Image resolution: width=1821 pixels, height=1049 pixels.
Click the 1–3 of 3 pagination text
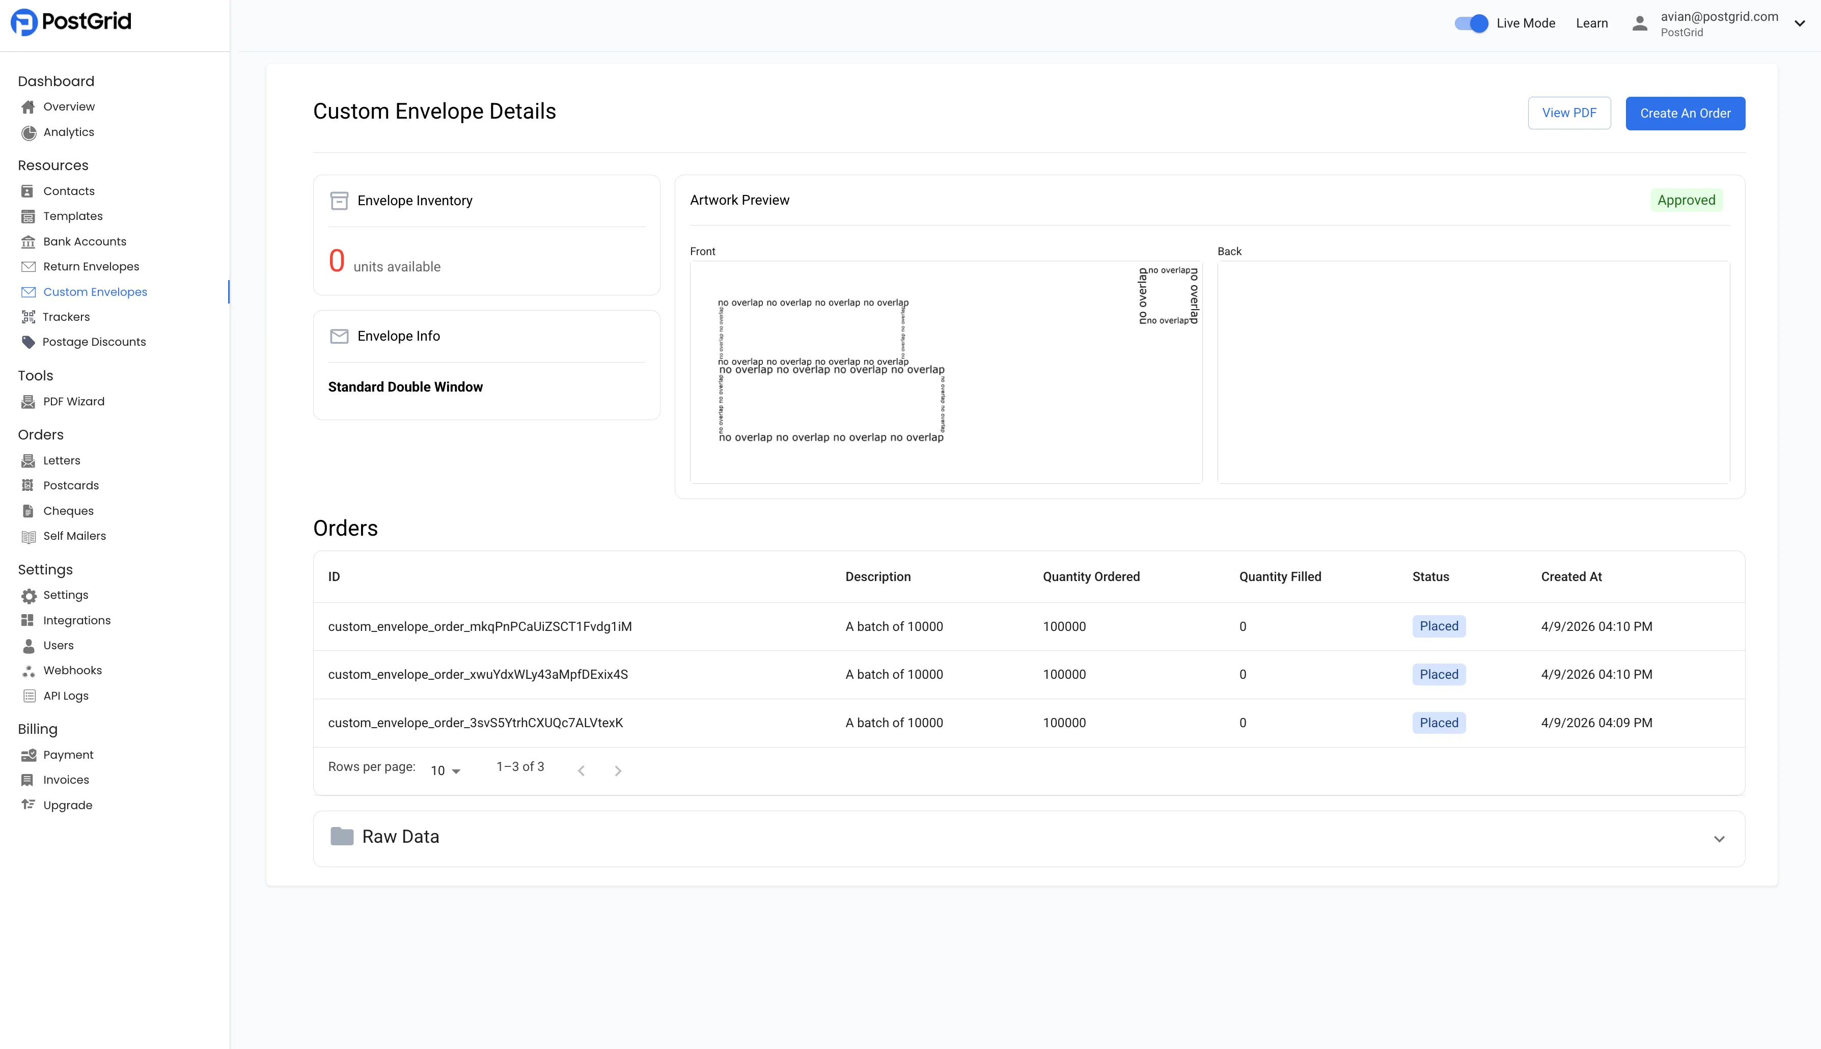click(520, 766)
